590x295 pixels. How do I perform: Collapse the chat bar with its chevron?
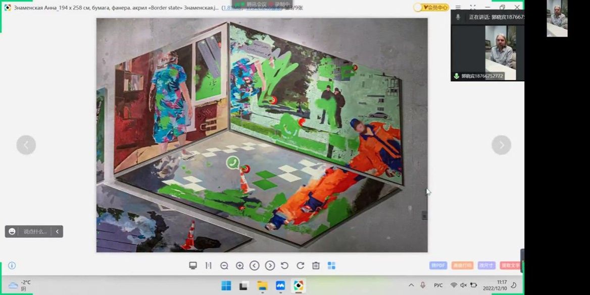[57, 231]
